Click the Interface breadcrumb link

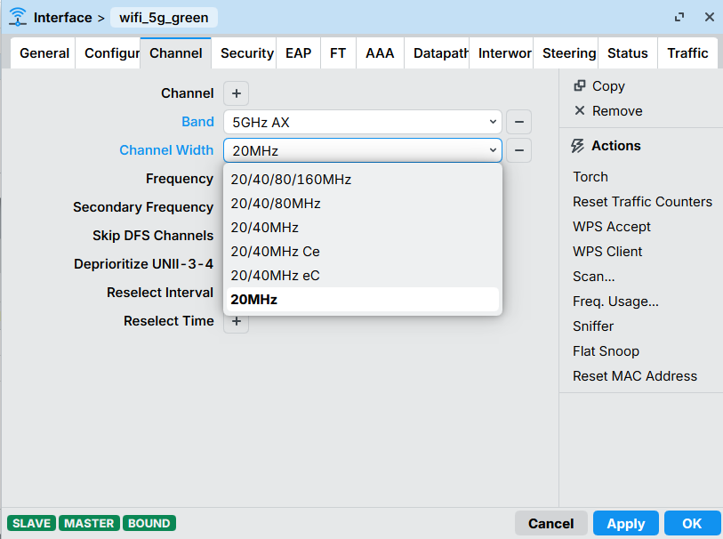63,18
